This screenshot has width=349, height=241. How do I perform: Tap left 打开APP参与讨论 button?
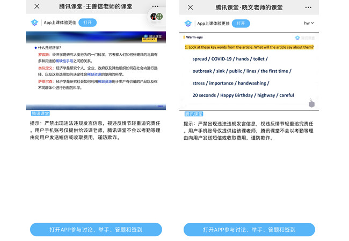(x=96, y=229)
